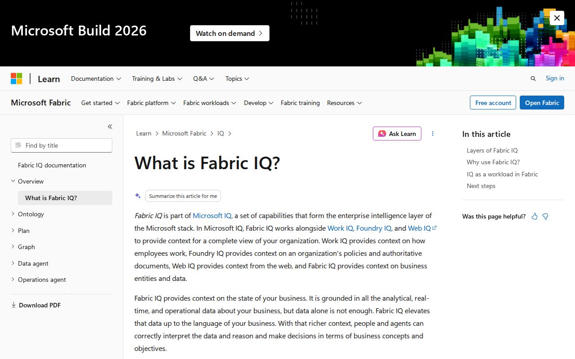This screenshot has height=359, width=575.
Task: Click the Learn breadcrumb link
Action: (144, 133)
